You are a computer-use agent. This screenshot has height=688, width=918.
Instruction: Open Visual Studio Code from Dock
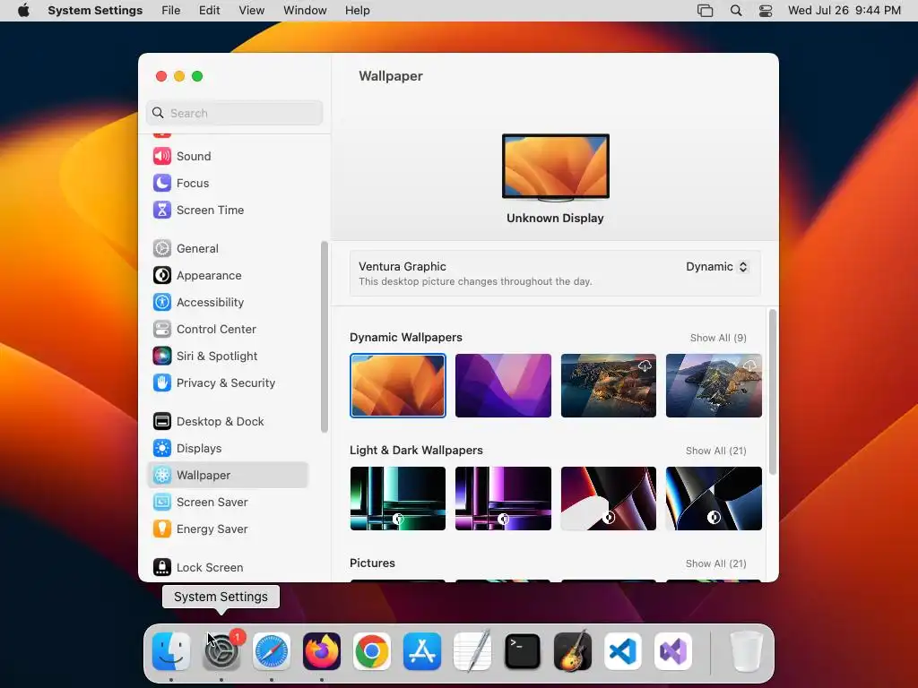tap(623, 651)
